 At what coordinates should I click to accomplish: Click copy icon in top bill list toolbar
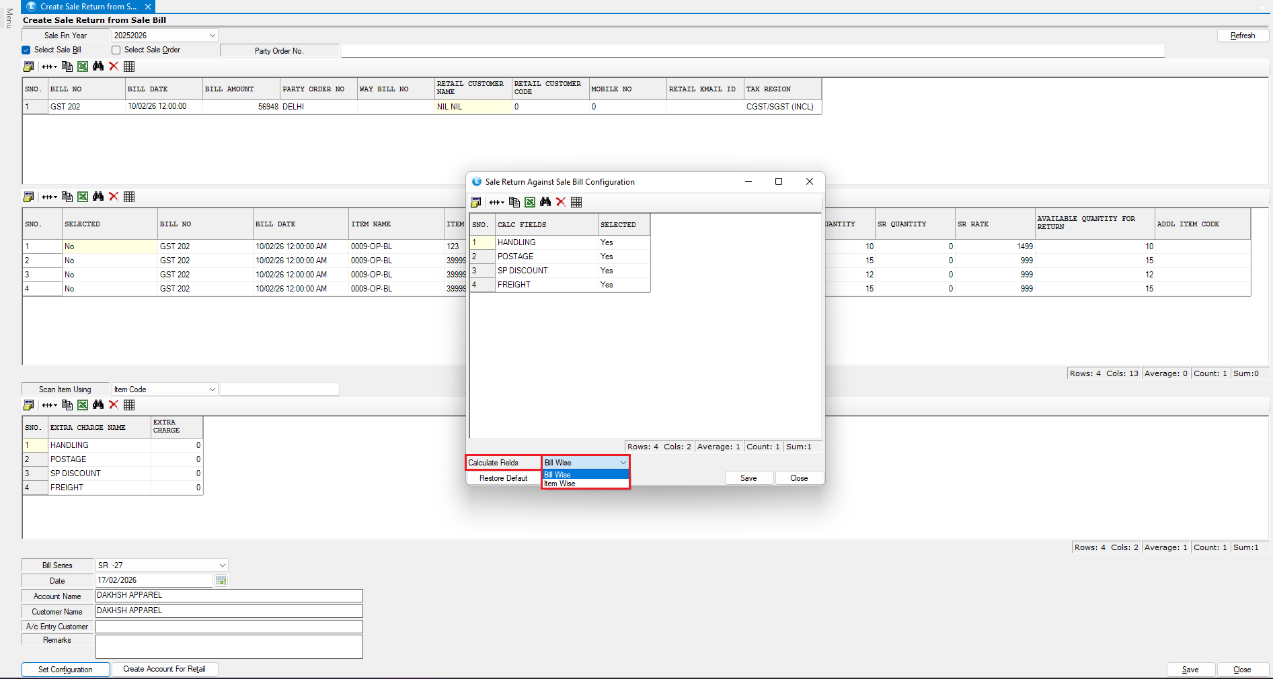(x=67, y=66)
